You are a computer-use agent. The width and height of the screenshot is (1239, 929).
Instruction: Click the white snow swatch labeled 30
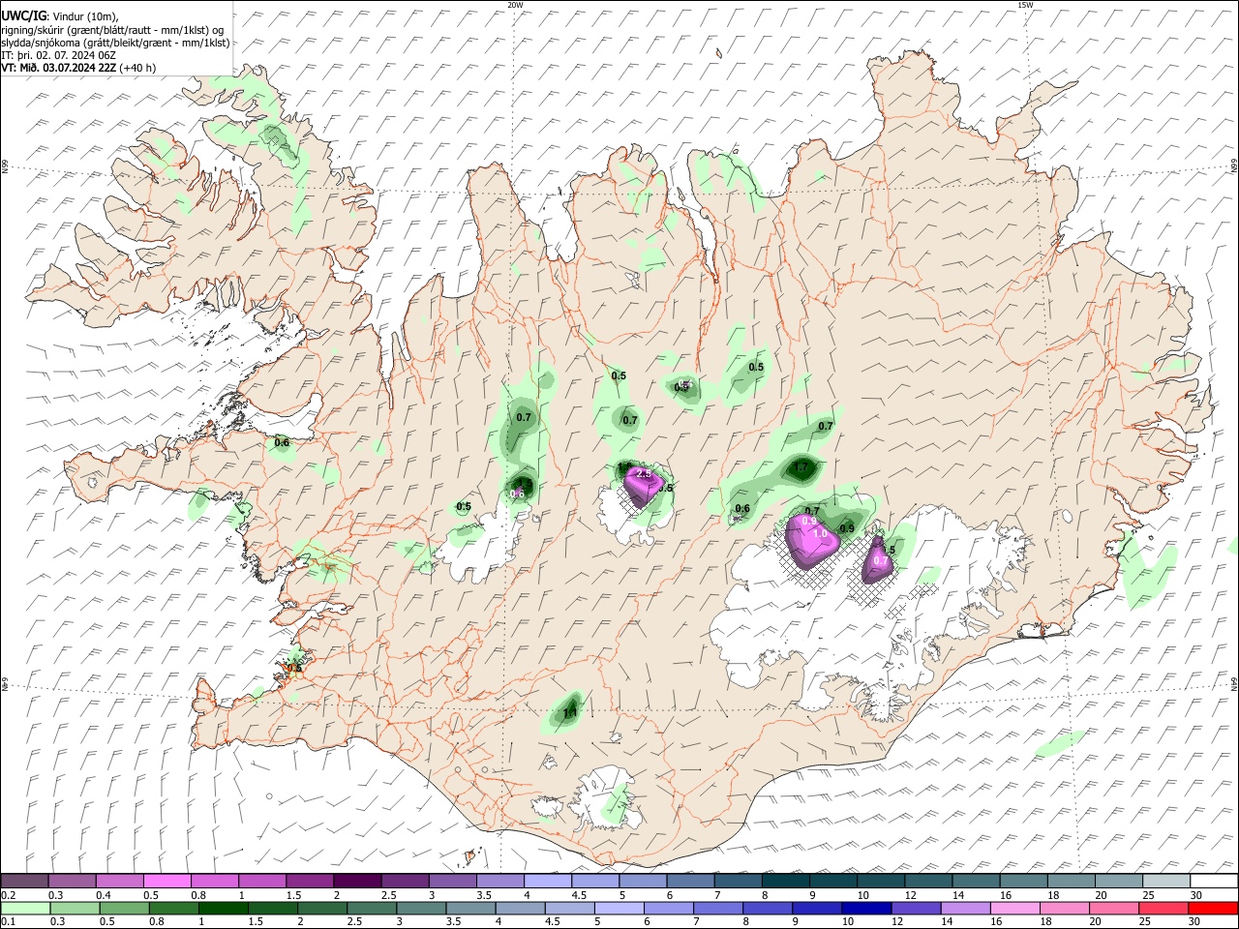coord(1213,882)
